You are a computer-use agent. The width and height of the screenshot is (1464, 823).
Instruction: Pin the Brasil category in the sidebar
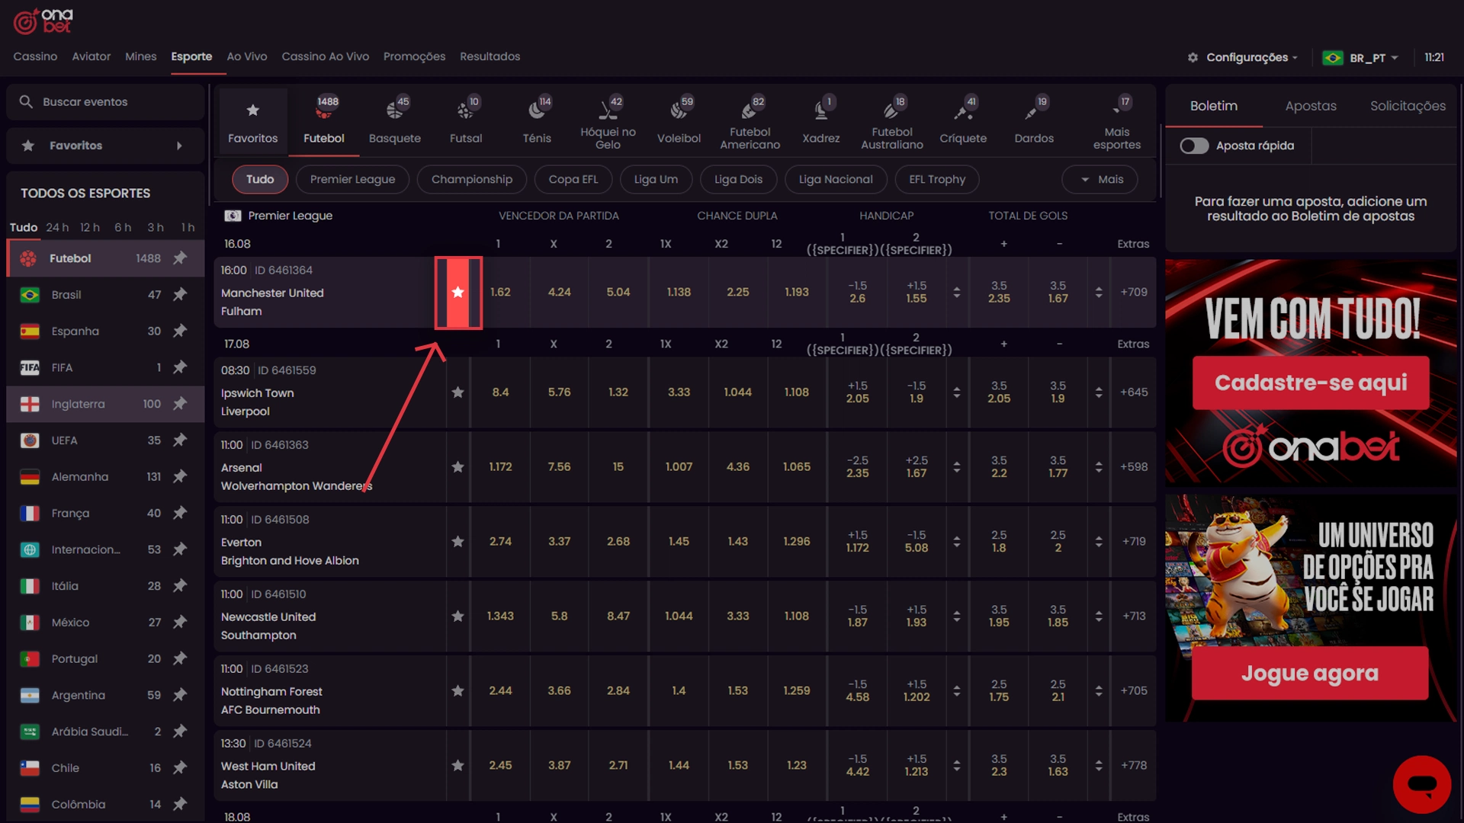(x=180, y=294)
